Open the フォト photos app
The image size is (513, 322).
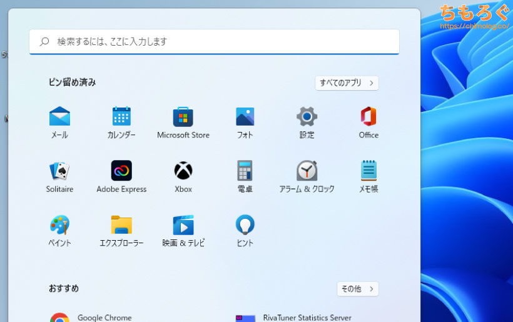[x=245, y=123]
